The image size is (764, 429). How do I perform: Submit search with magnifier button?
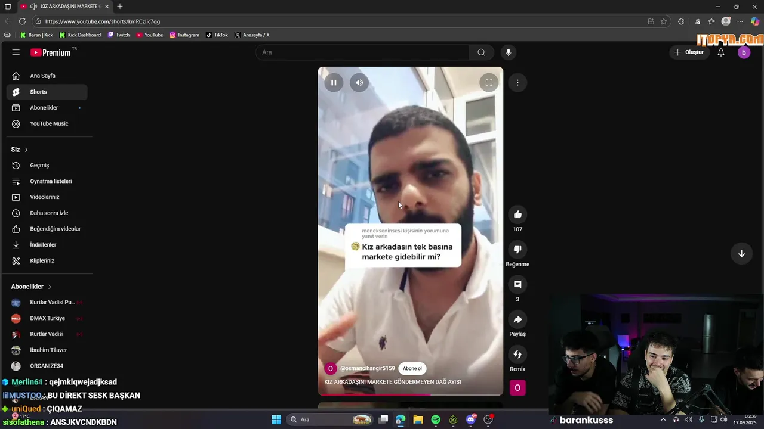click(481, 52)
